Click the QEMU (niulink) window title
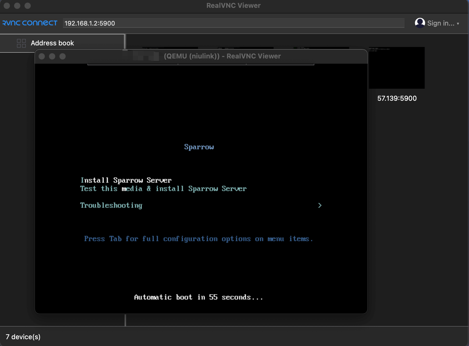Image resolution: width=469 pixels, height=346 pixels. click(x=222, y=56)
